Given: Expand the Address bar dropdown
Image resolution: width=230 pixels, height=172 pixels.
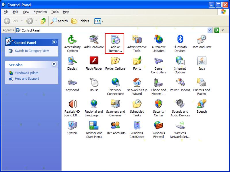Looking at the screenshot, I should point(210,30).
